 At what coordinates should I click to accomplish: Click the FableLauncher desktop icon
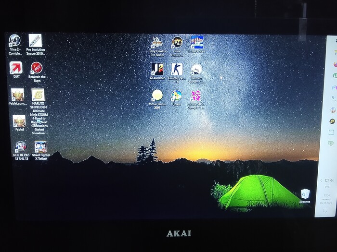[18, 95]
